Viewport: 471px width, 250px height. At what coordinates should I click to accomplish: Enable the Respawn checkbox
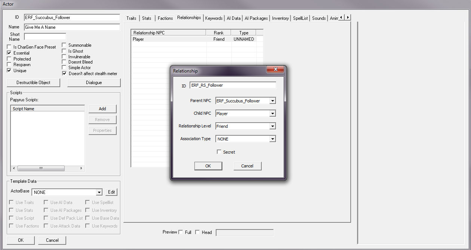coord(9,65)
